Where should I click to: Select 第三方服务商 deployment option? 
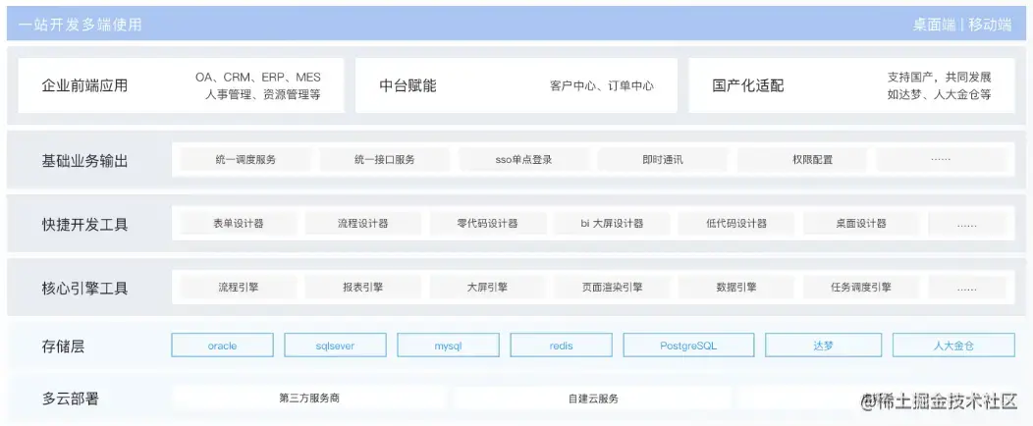pos(309,399)
